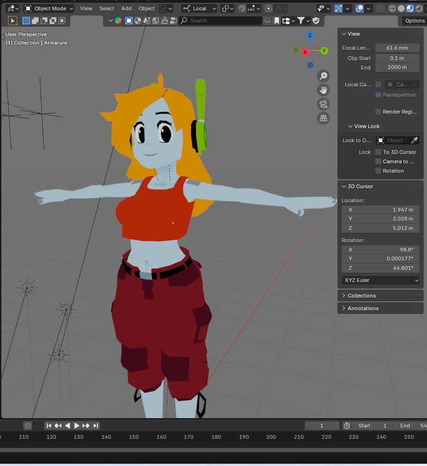
Task: Focus the Search field
Action: [x=220, y=21]
